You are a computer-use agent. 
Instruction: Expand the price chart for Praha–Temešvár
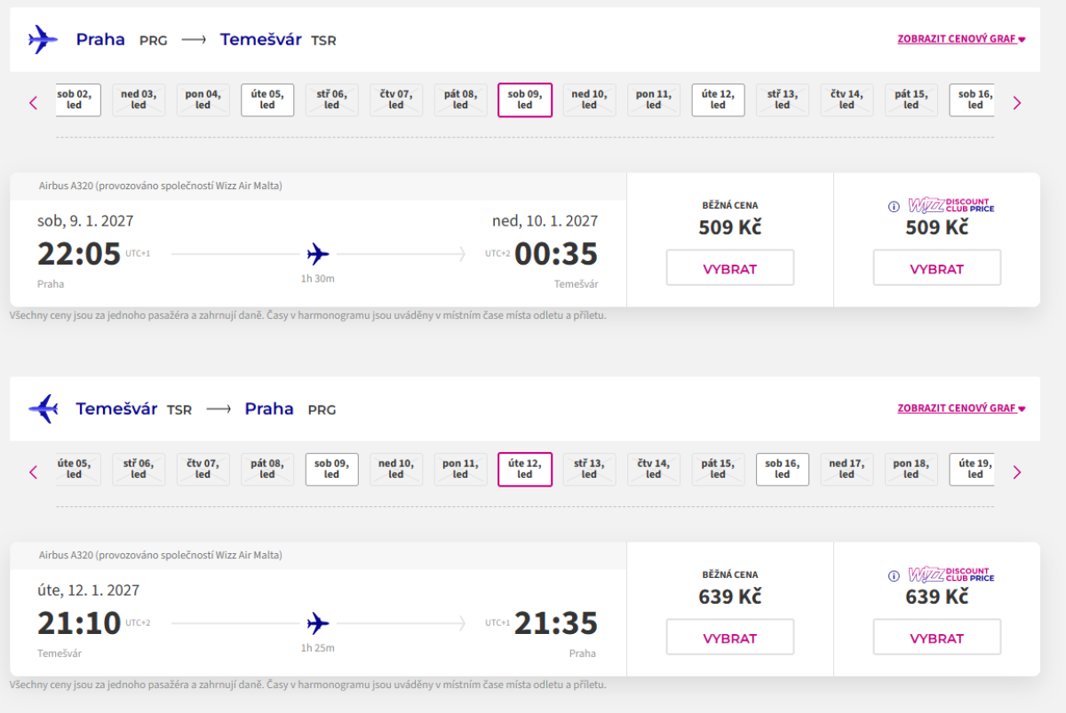coord(961,39)
